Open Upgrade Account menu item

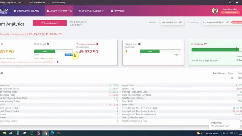click(x=92, y=11)
